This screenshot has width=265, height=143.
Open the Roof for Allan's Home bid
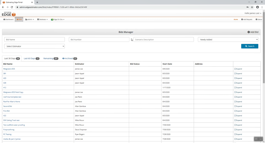(x=11, y=102)
